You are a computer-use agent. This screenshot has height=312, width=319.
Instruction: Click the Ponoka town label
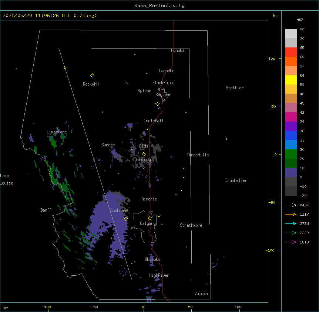[178, 50]
